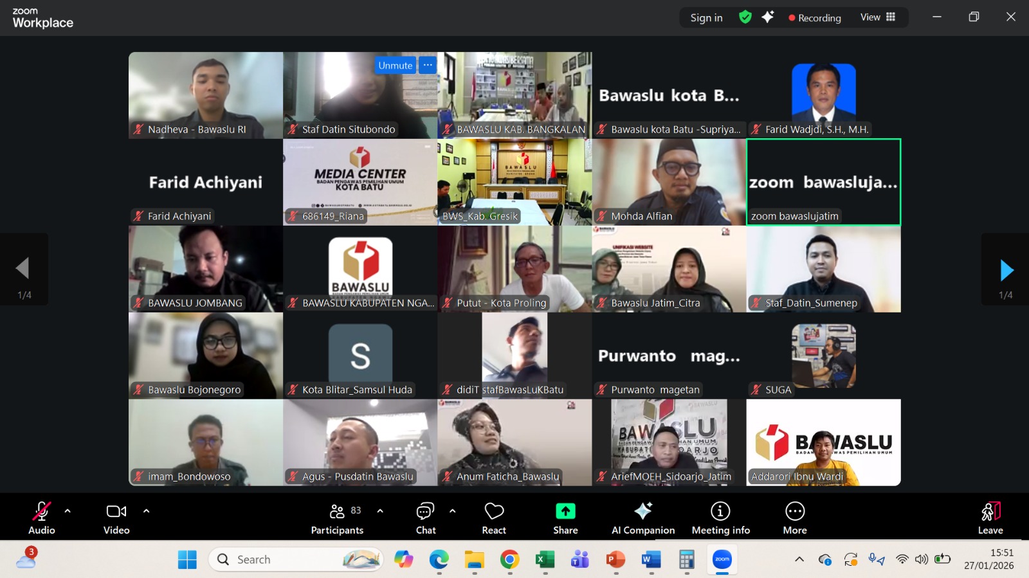This screenshot has width=1029, height=578.
Task: Open the React heart icon
Action: pos(494,512)
